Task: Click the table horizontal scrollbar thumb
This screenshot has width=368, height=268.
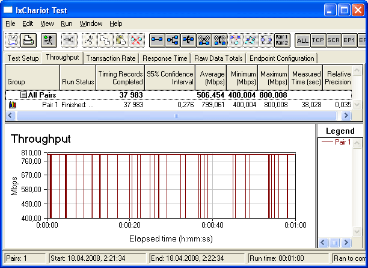Action: coord(177,116)
